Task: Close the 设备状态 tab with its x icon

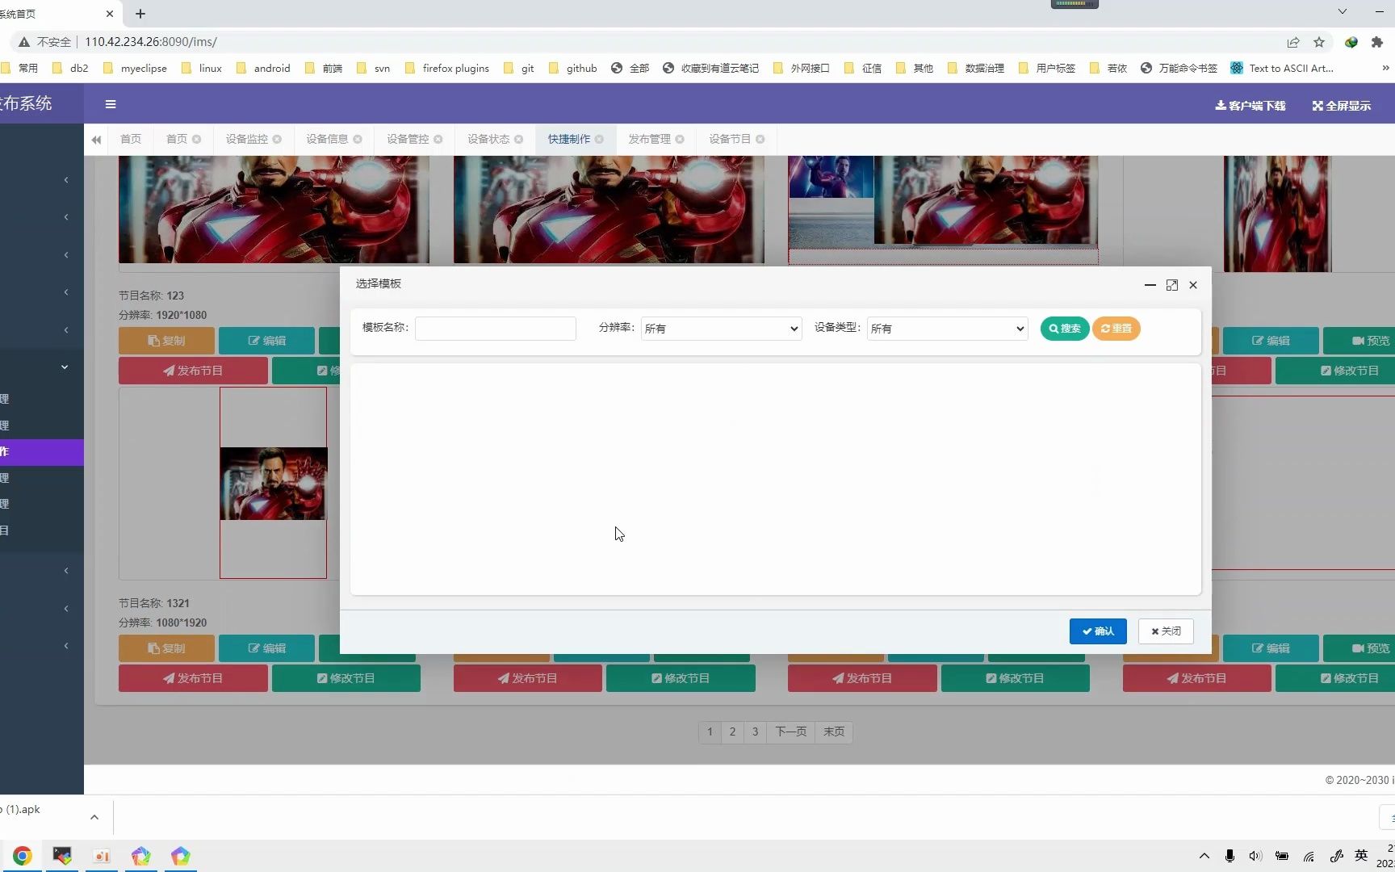Action: tap(519, 139)
